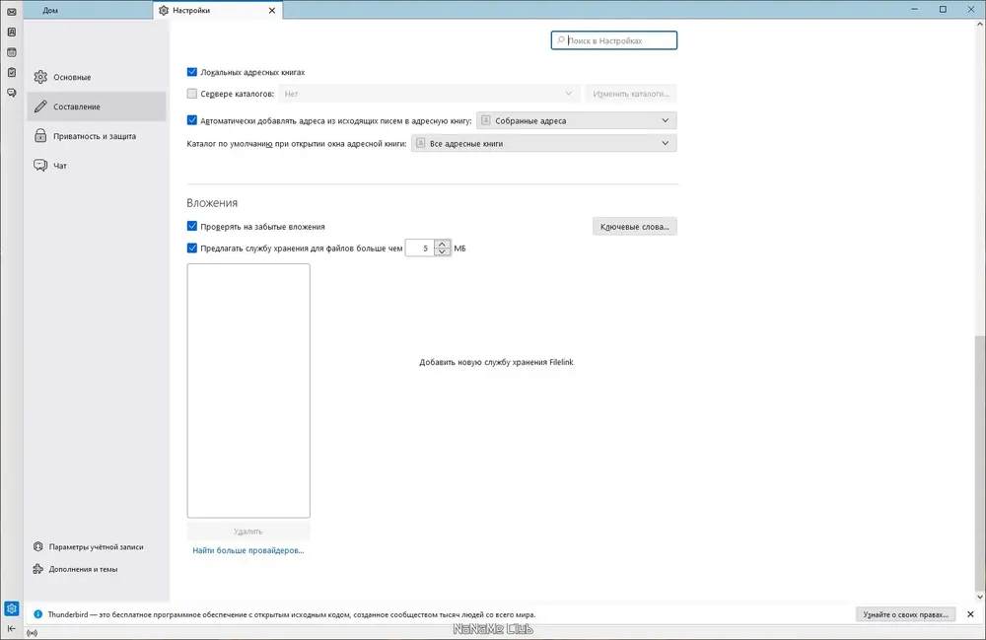The height and width of the screenshot is (640, 986).
Task: Toggle Локальных адресных книгах checkbox
Action: pos(192,72)
